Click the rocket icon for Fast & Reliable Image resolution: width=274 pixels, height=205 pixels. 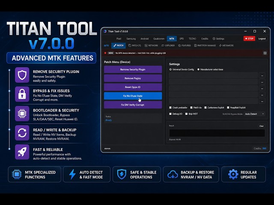point(22,152)
